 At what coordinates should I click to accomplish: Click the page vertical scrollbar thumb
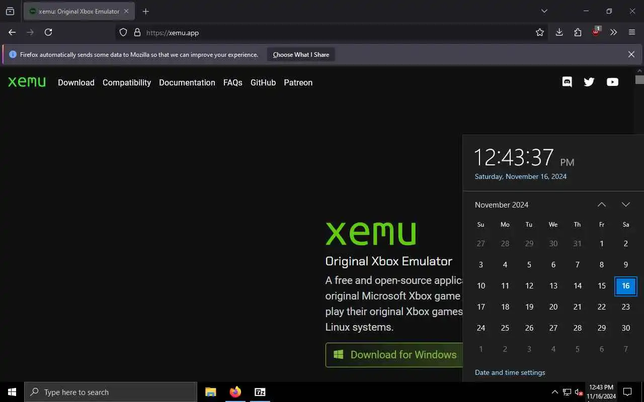(639, 79)
